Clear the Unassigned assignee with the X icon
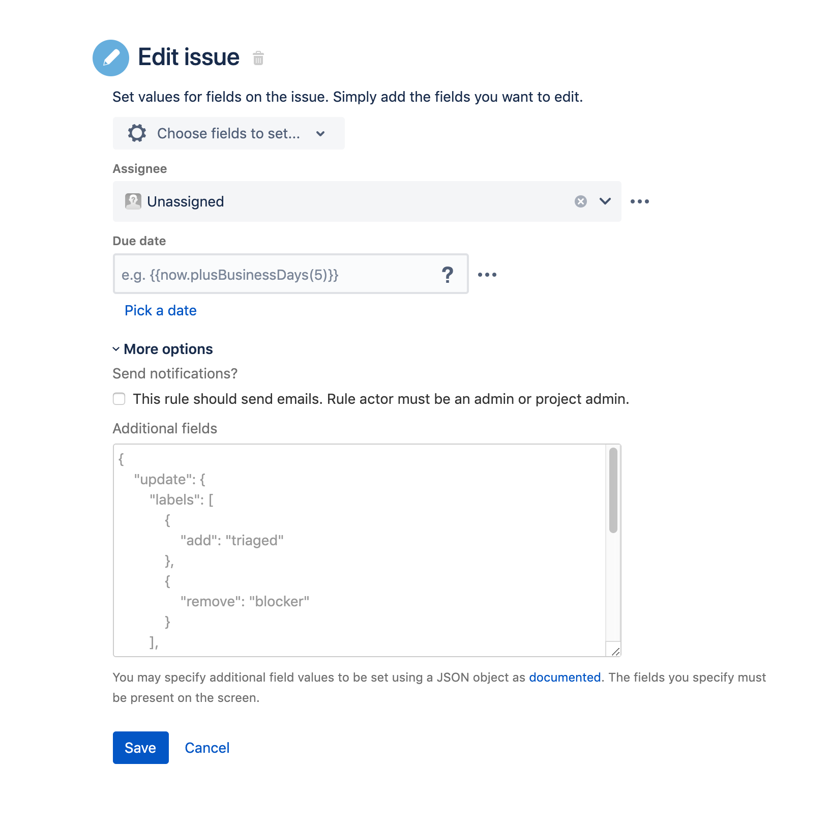The image size is (830, 824). [x=580, y=201]
